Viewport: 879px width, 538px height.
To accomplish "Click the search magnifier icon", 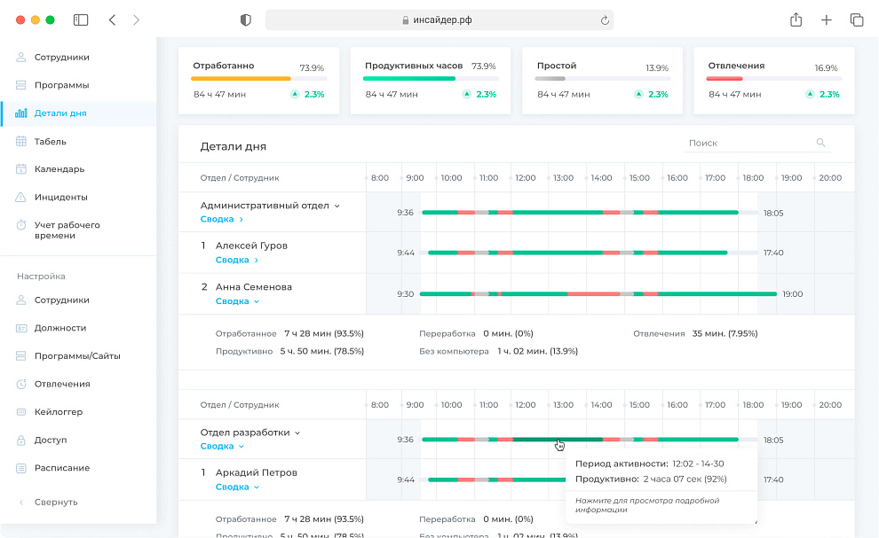I will 820,143.
